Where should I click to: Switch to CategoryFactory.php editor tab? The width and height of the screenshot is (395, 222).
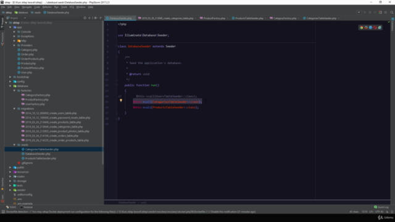coord(285,18)
